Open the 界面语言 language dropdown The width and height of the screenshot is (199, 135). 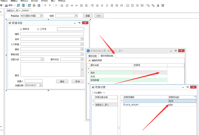[x=42, y=16]
